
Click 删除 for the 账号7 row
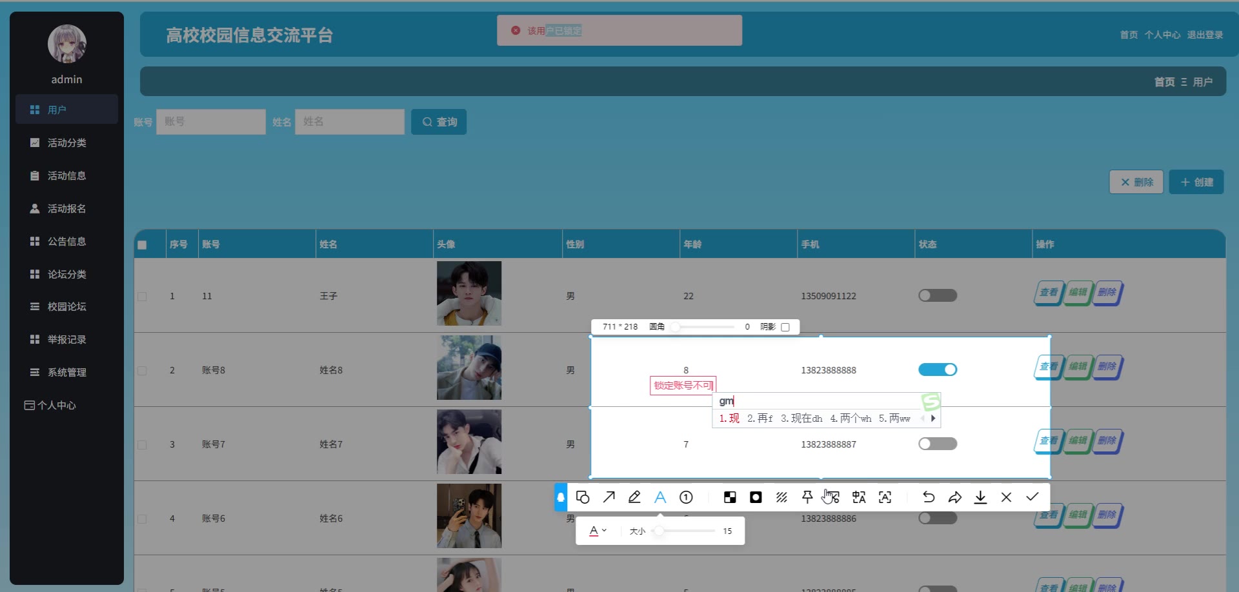click(x=1107, y=441)
